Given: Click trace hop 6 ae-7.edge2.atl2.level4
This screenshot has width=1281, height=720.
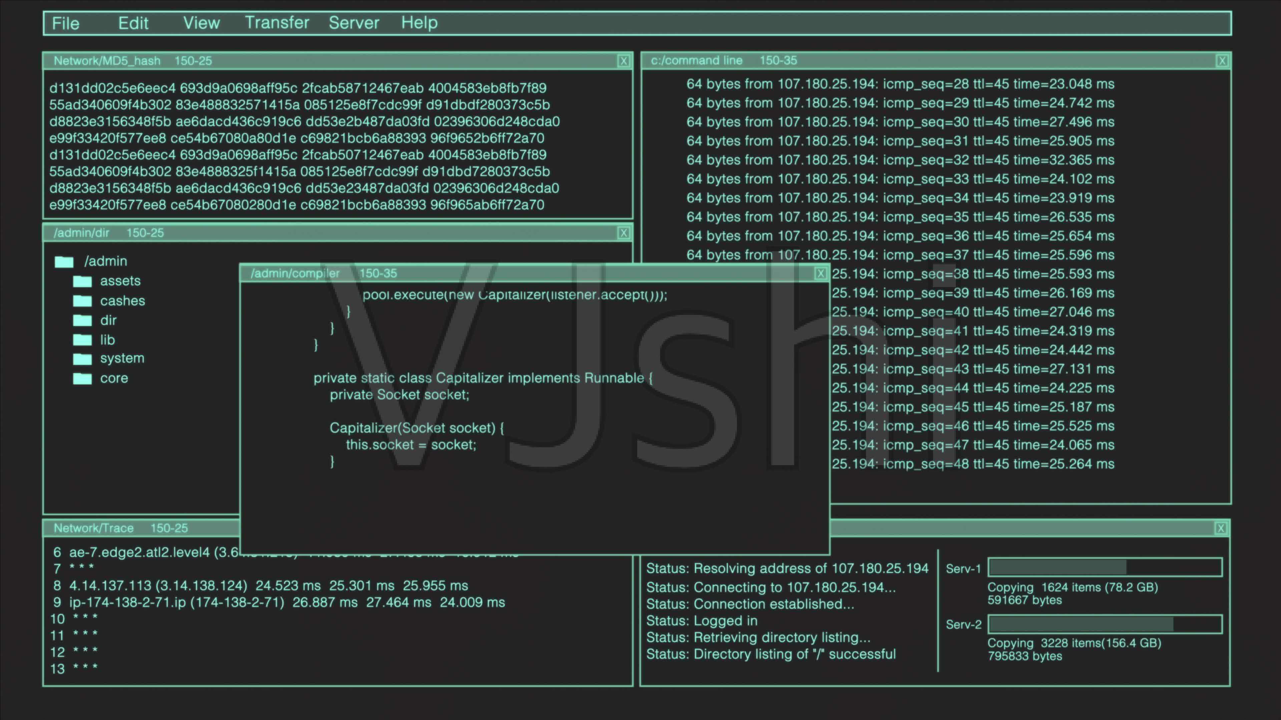Looking at the screenshot, I should [146, 553].
